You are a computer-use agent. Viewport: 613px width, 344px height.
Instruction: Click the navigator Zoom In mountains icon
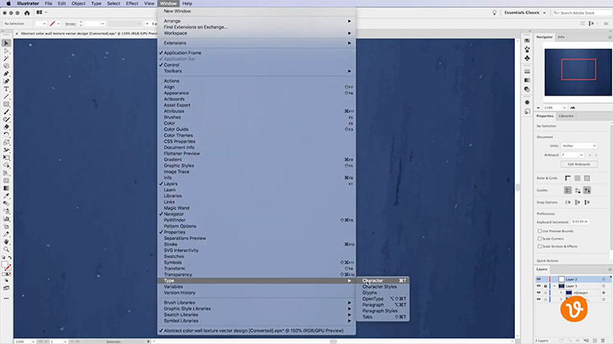click(572, 108)
